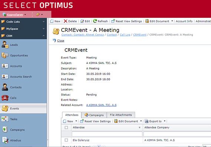The height and width of the screenshot is (147, 211).
Task: Open the Kısayollarım dropdown arrow
Action: coord(25,14)
